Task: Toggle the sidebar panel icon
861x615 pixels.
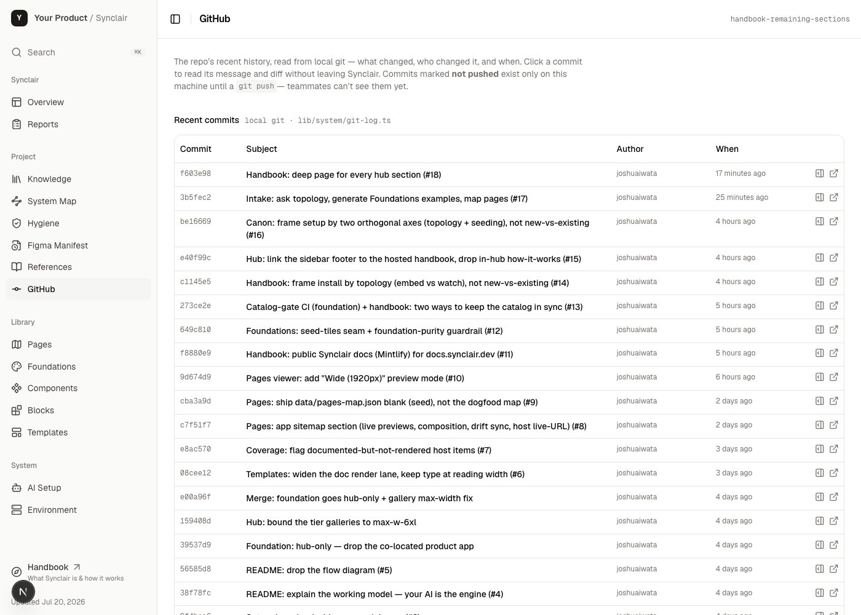Action: tap(175, 19)
